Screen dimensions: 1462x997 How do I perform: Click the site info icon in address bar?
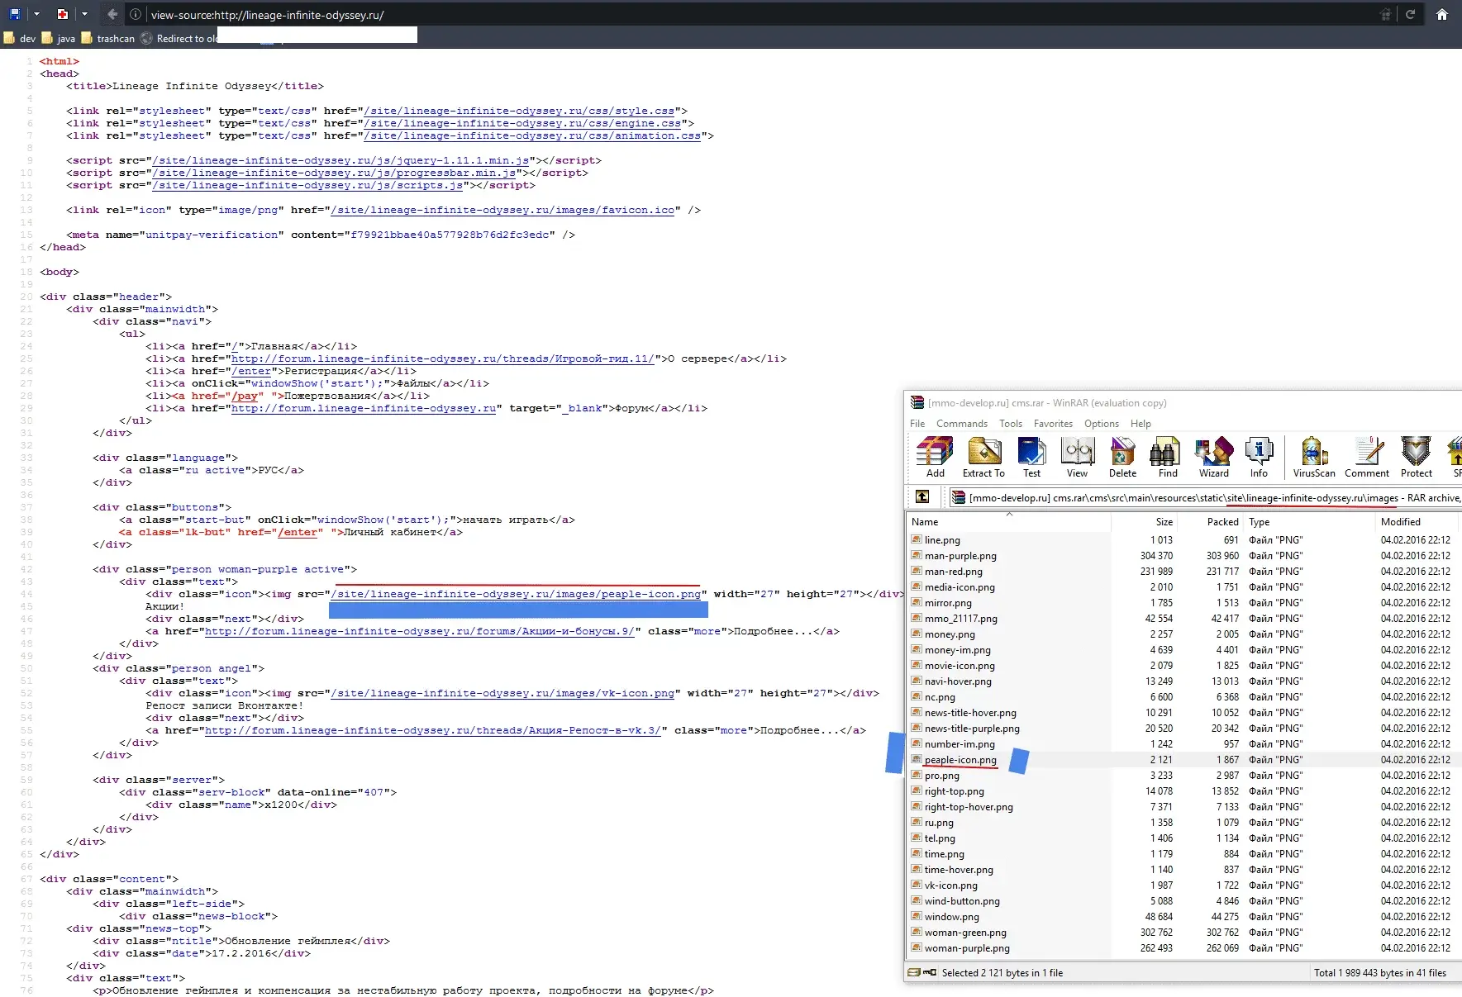tap(136, 14)
